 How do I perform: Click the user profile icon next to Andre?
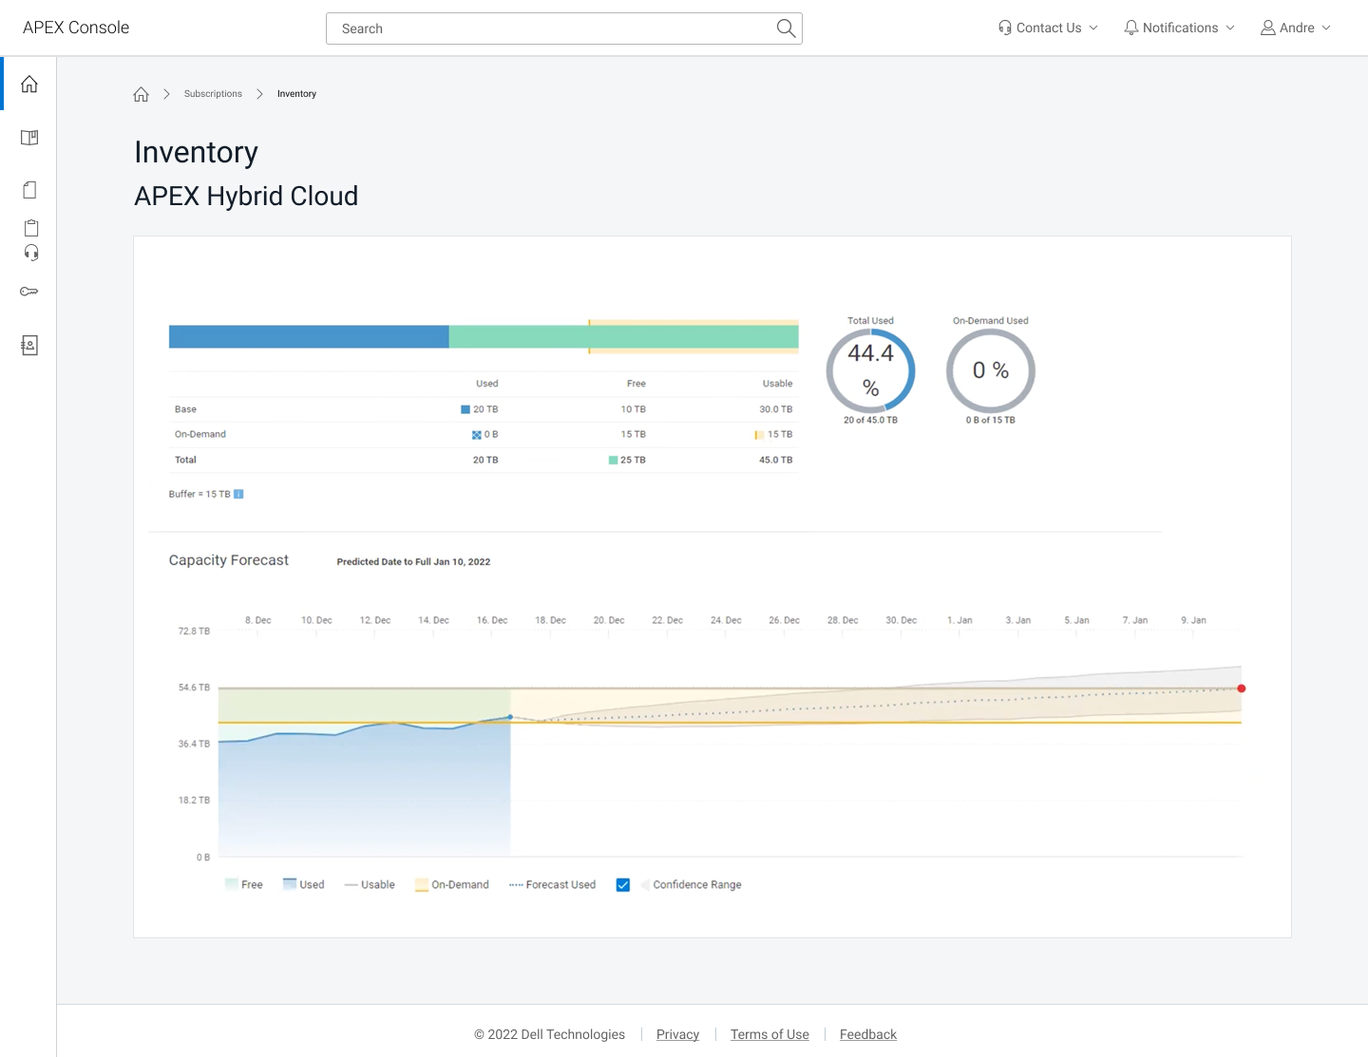1268,28
